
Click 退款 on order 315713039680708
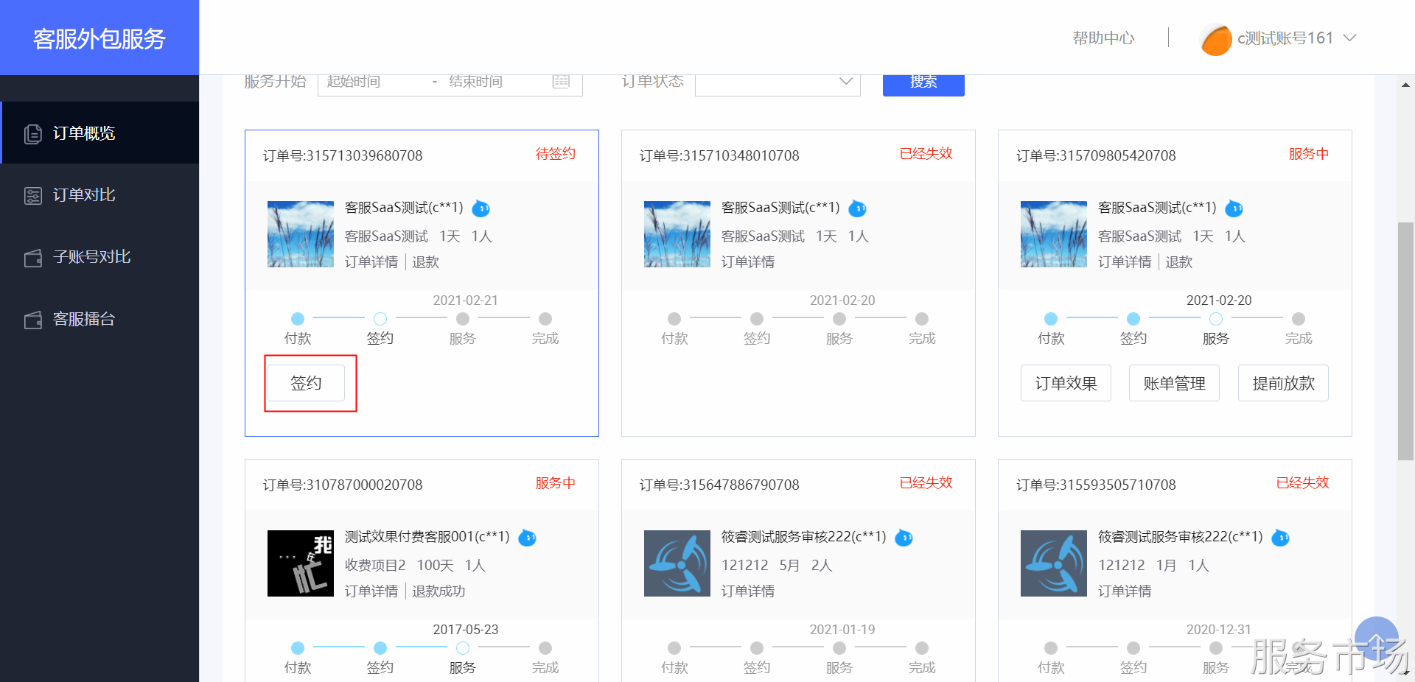click(426, 262)
